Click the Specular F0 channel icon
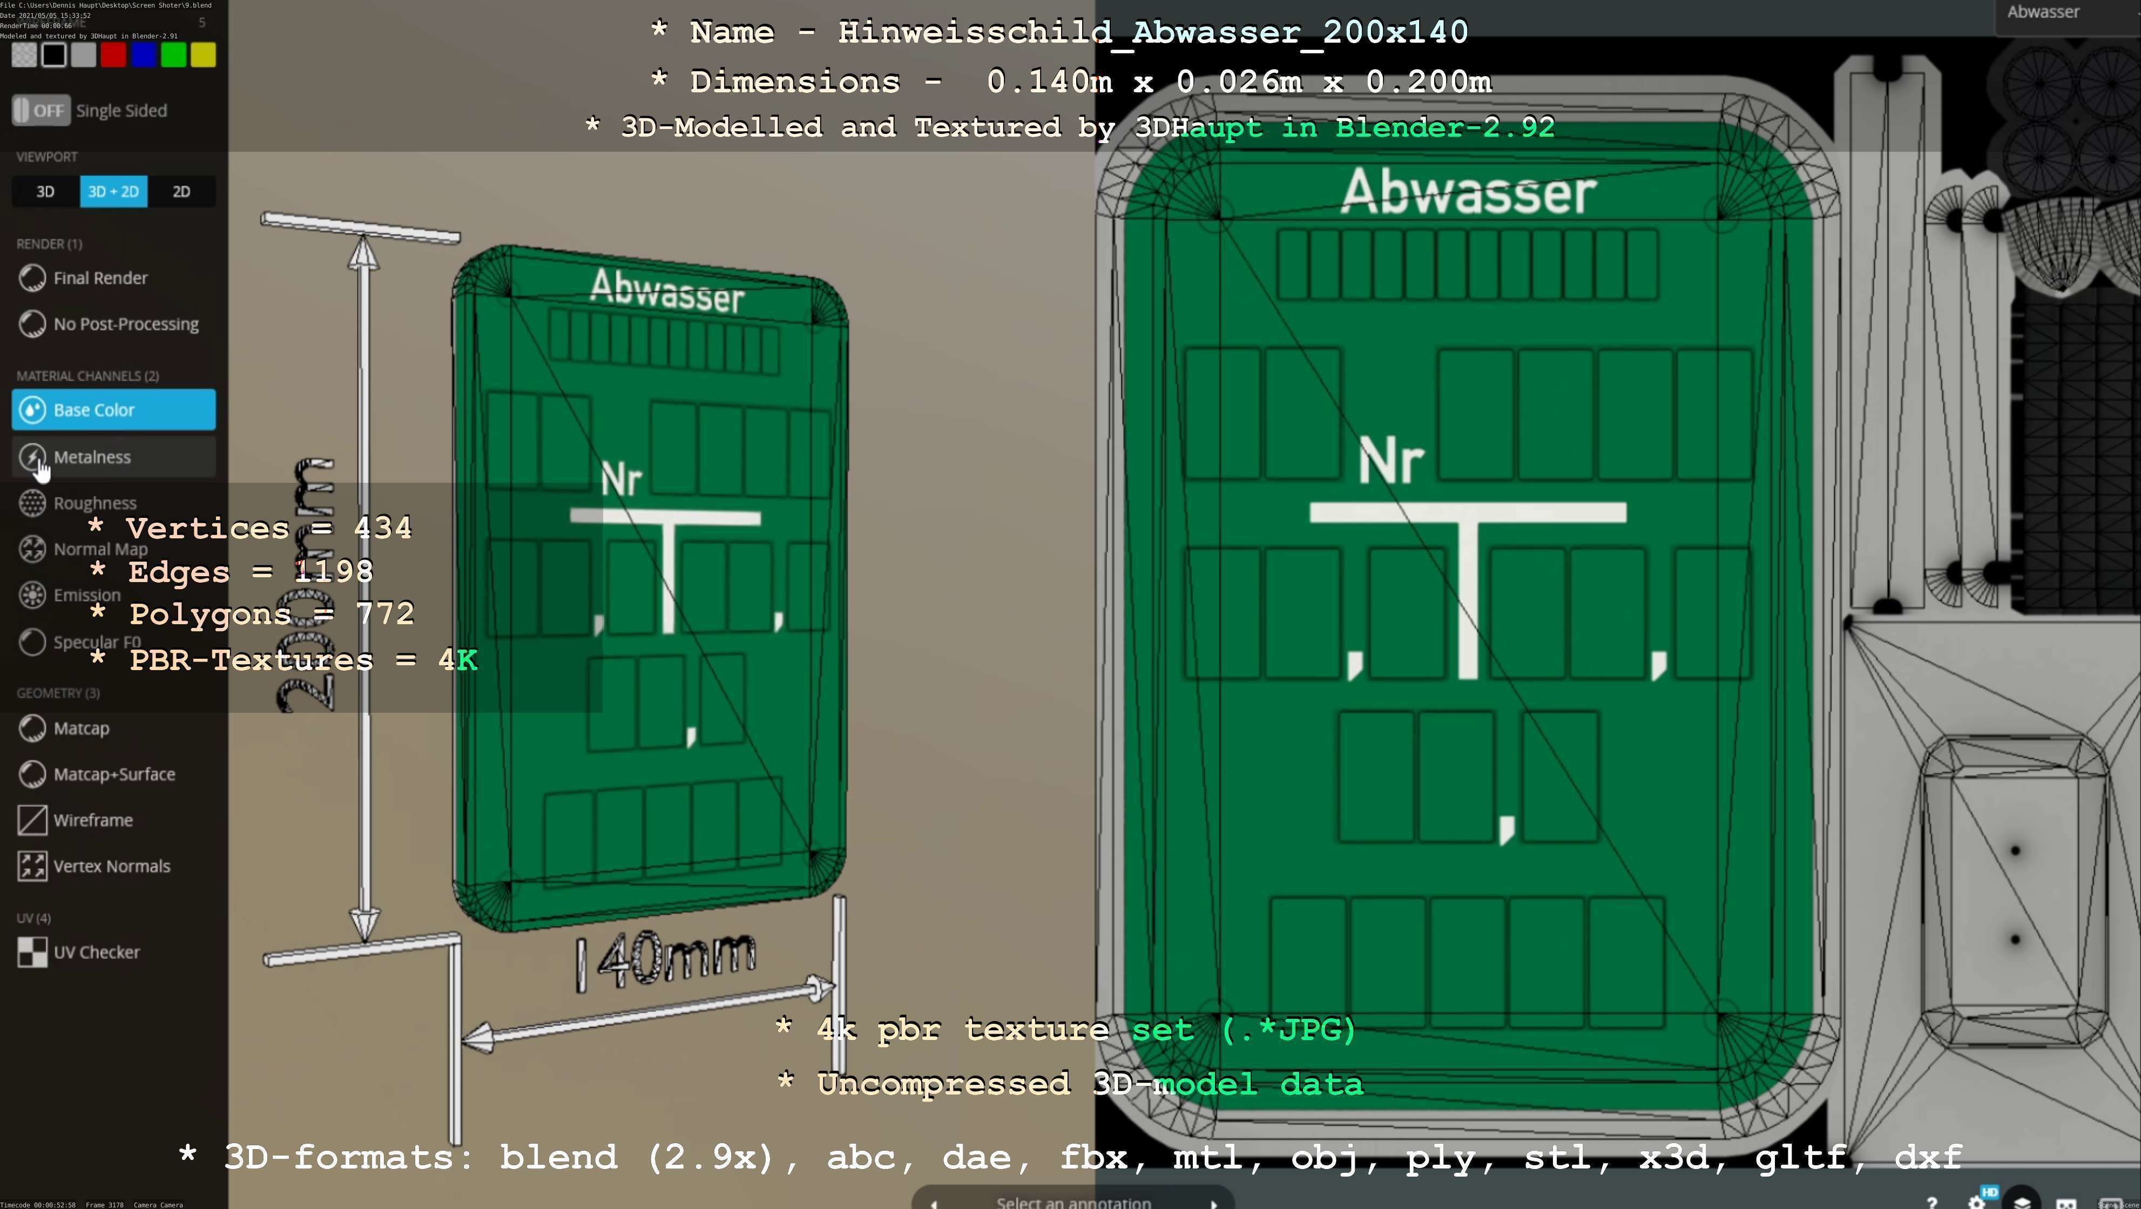2141x1209 pixels. tap(32, 643)
